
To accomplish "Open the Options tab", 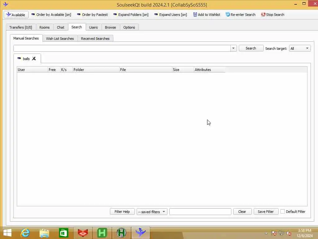I will point(129,27).
